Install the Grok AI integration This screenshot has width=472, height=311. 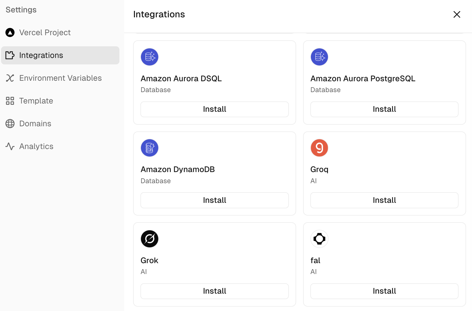coord(214,291)
